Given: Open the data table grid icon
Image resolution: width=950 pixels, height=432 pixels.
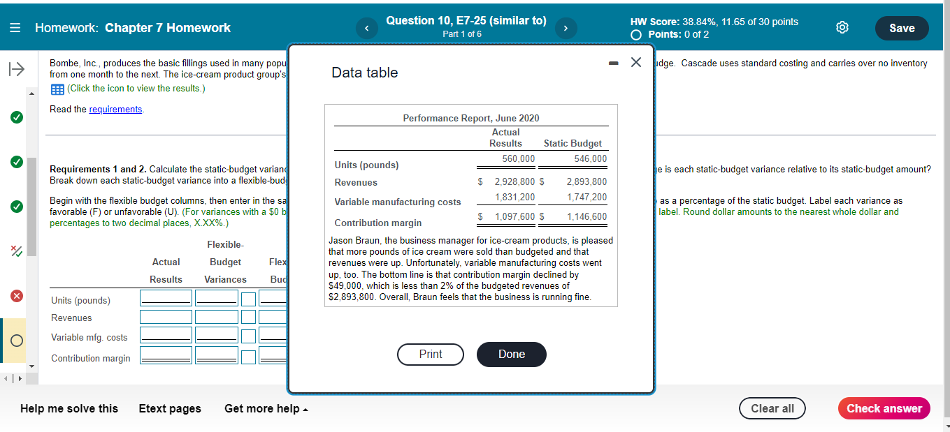Looking at the screenshot, I should (57, 89).
